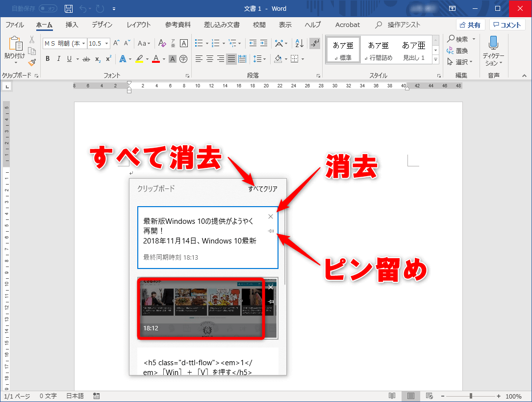This screenshot has height=402, width=532.
Task: Apply bold formatting with B icon
Action: pos(48,59)
